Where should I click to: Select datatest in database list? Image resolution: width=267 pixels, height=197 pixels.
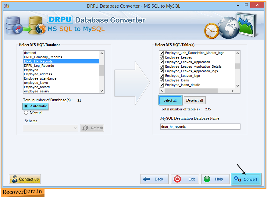(61, 53)
